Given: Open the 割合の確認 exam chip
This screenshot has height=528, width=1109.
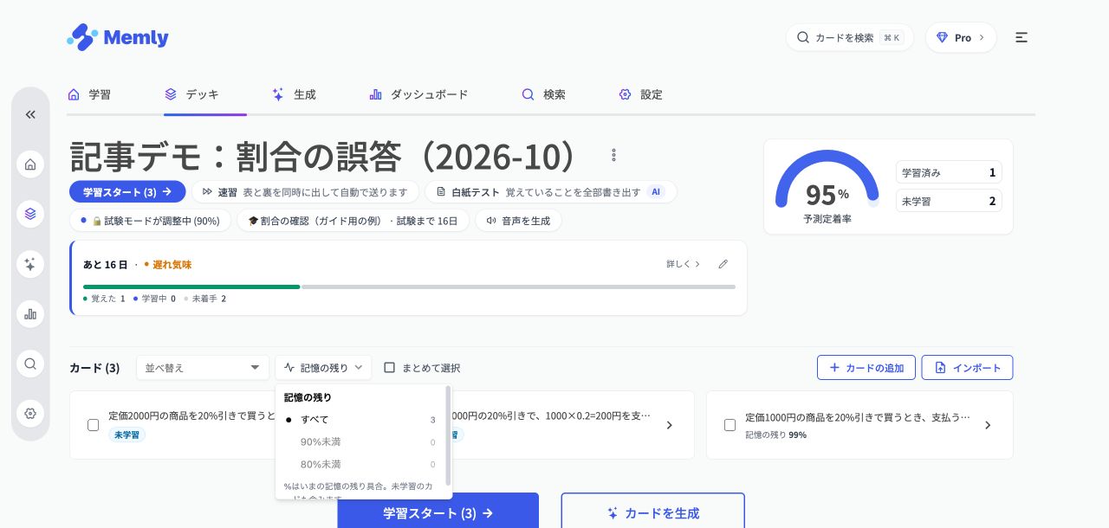Looking at the screenshot, I should pyautogui.click(x=353, y=221).
